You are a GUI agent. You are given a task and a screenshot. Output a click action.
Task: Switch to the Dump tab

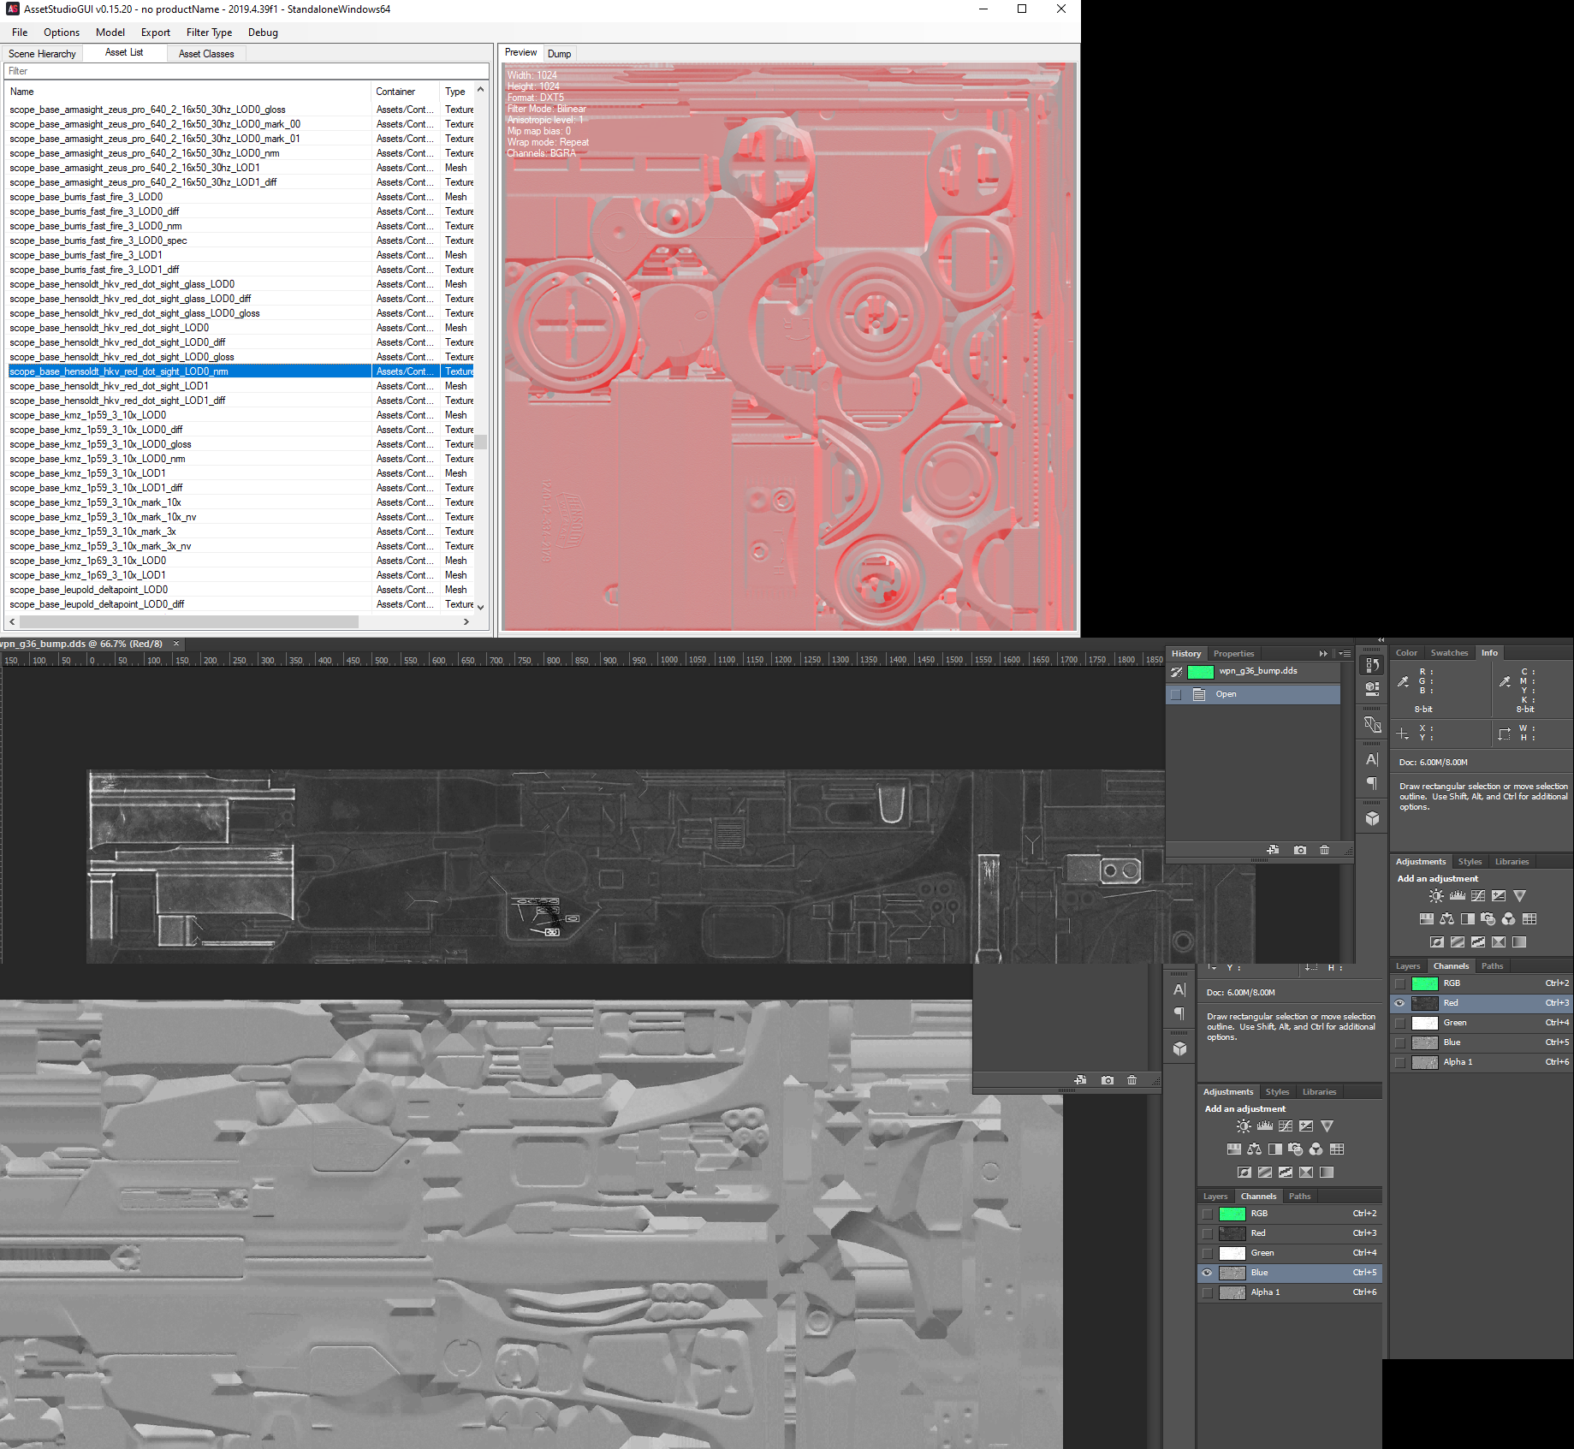pyautogui.click(x=559, y=54)
